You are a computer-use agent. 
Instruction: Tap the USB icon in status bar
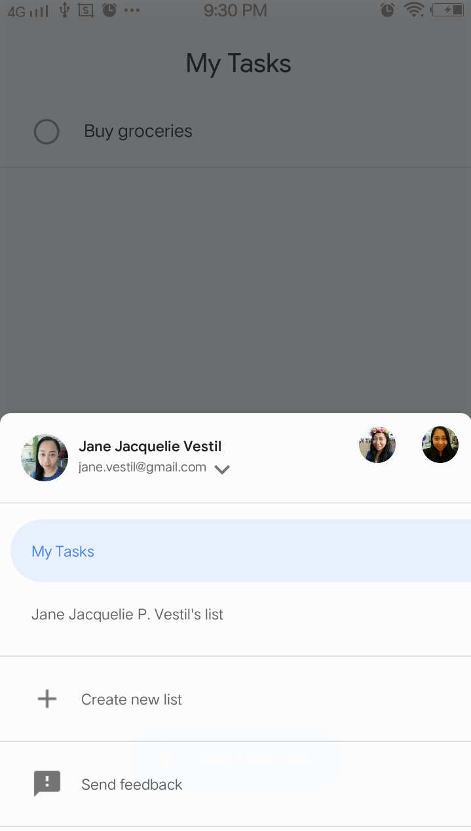point(64,10)
